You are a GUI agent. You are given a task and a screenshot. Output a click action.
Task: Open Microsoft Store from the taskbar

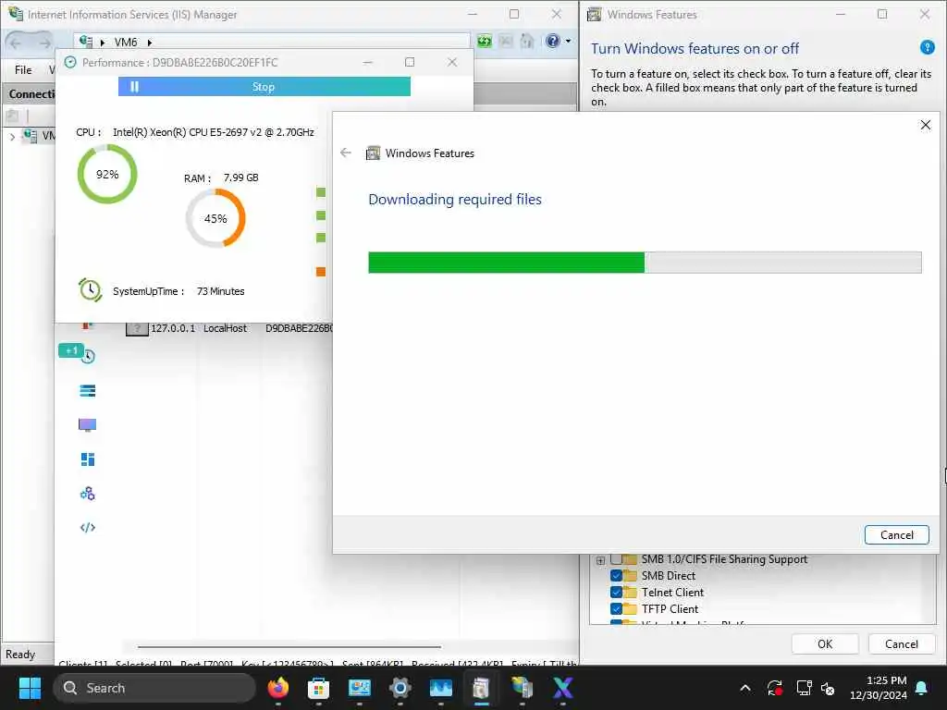point(318,688)
